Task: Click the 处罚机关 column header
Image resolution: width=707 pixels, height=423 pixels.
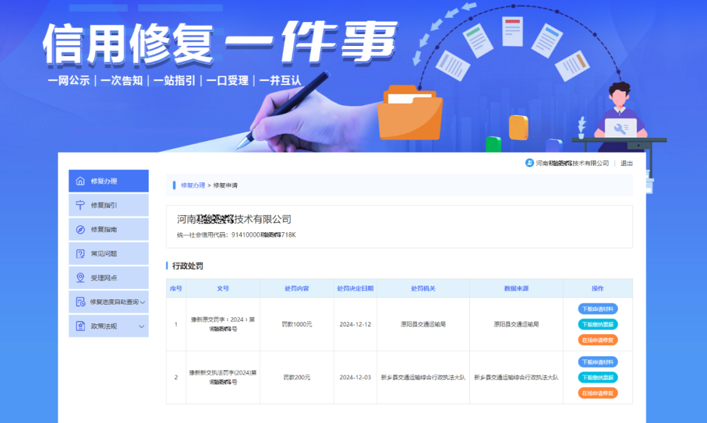Action: 423,288
